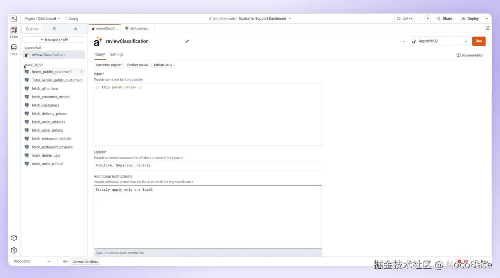Switch to the fetch_restaur... editor tab
The width and height of the screenshot is (500, 278).
[x=138, y=28]
